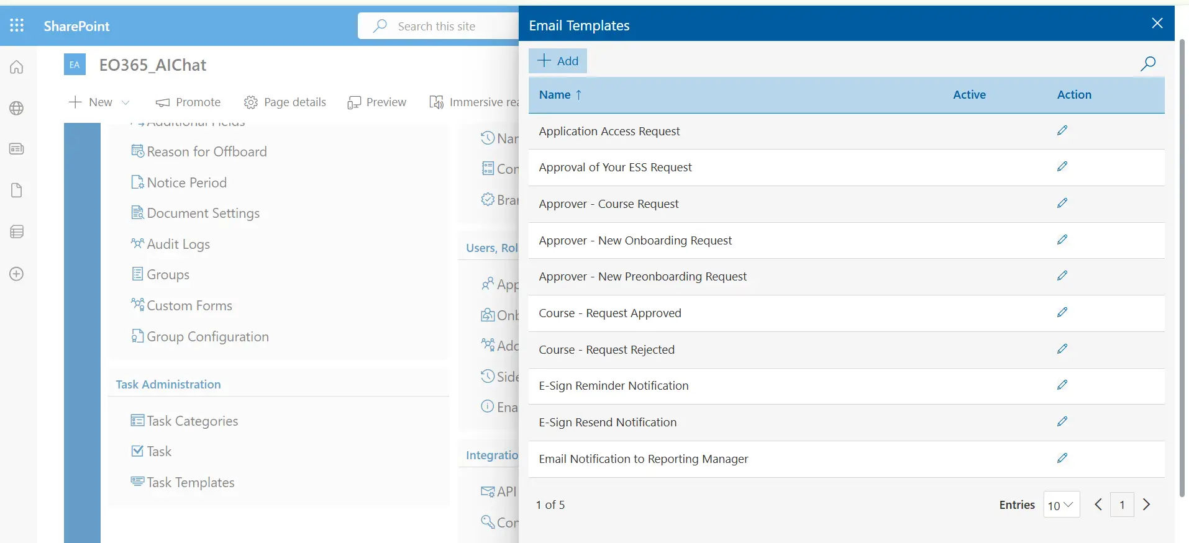The width and height of the screenshot is (1189, 543).
Task: Close the Email Templates panel
Action: (x=1157, y=24)
